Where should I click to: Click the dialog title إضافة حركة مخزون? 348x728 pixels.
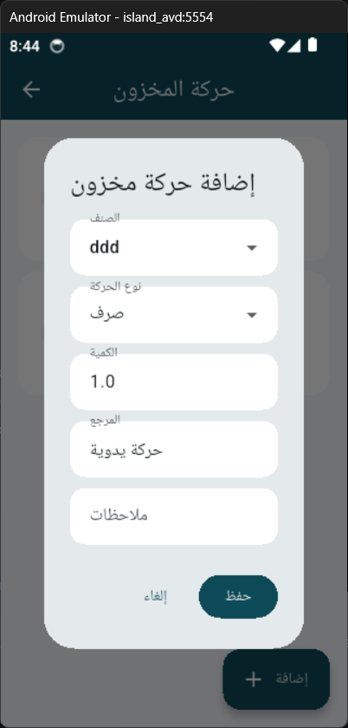163,183
